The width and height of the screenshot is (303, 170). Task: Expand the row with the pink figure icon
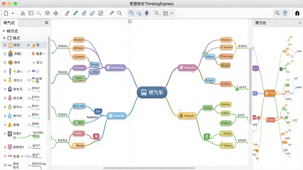[5, 98]
